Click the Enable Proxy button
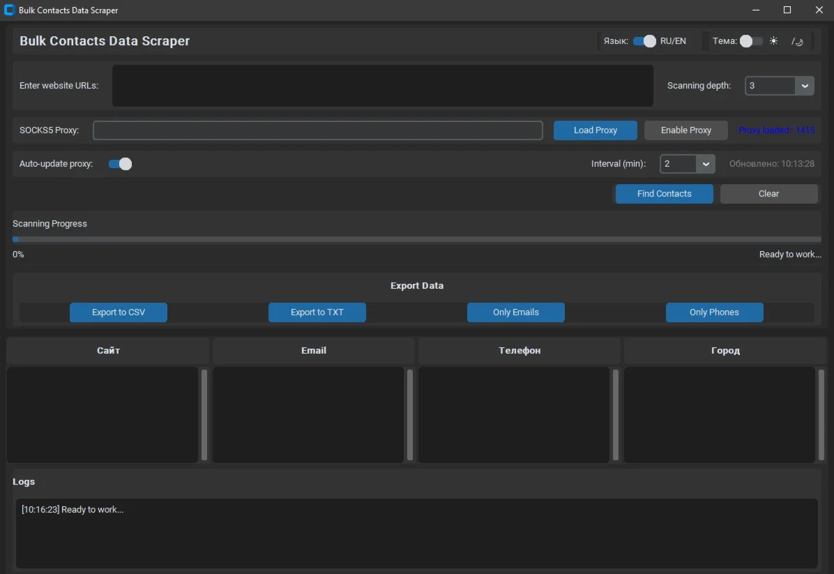Screen dimensions: 834x574 click(685, 130)
